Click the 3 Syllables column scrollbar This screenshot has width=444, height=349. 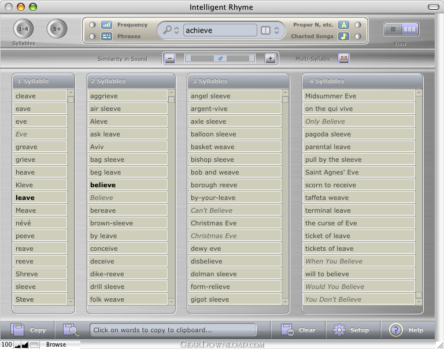[x=286, y=197]
